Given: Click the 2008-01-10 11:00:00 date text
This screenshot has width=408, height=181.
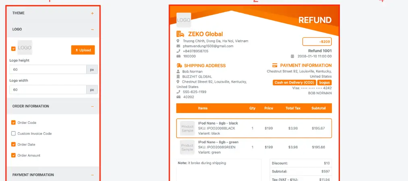Looking at the screenshot, I should click(x=315, y=56).
